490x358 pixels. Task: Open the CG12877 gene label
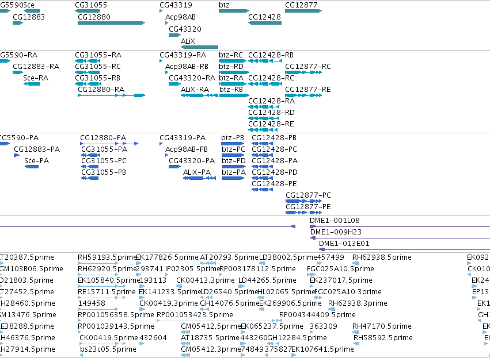(x=301, y=5)
